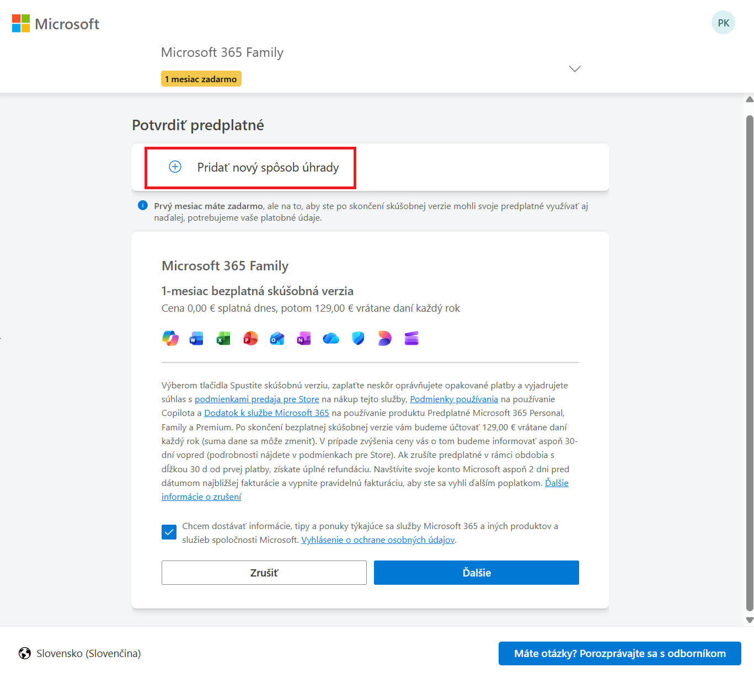Image resolution: width=754 pixels, height=678 pixels.
Task: Click the Word app icon
Action: (196, 338)
